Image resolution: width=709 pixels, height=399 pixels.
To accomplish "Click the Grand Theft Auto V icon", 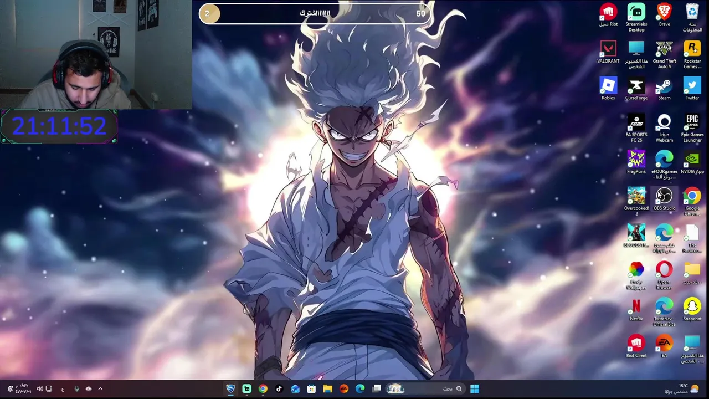I will coord(664,54).
